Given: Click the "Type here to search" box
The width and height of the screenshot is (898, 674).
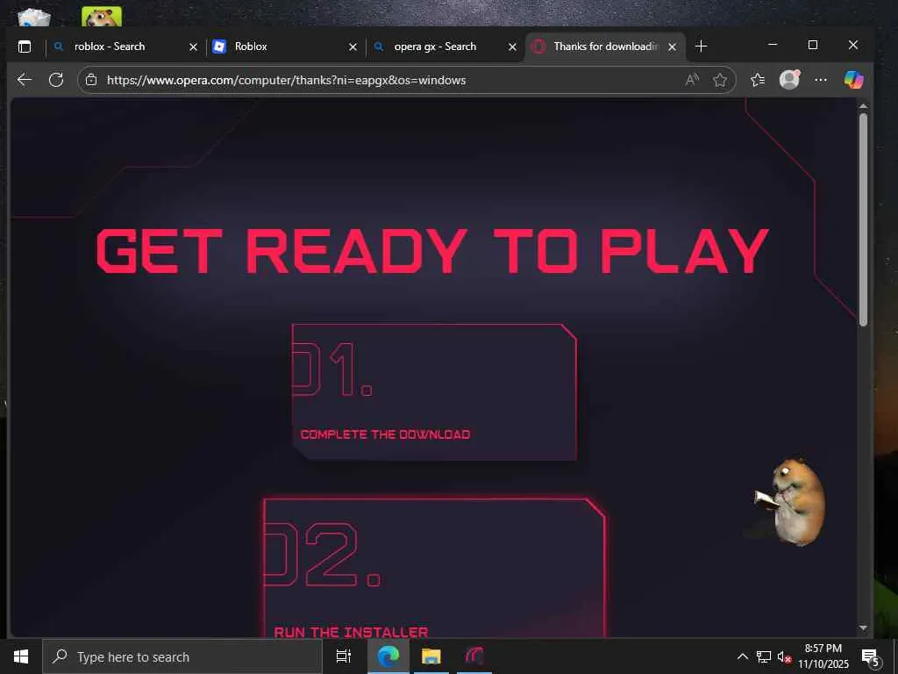Looking at the screenshot, I should [x=182, y=656].
